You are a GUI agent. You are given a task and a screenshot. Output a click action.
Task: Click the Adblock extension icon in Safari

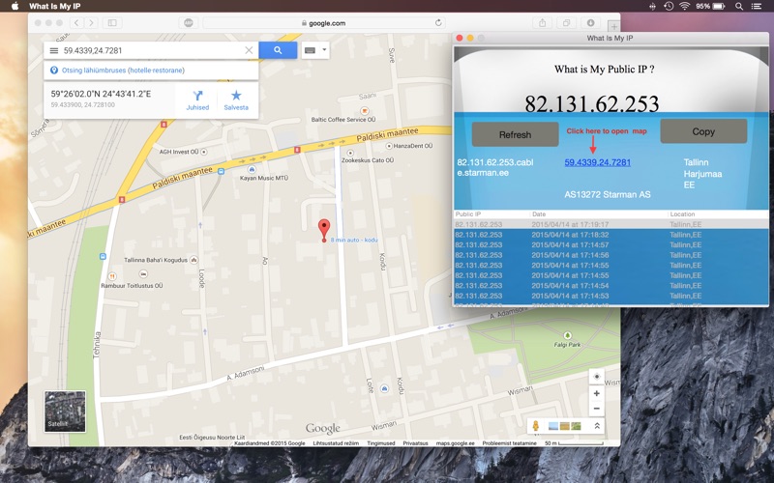(188, 22)
